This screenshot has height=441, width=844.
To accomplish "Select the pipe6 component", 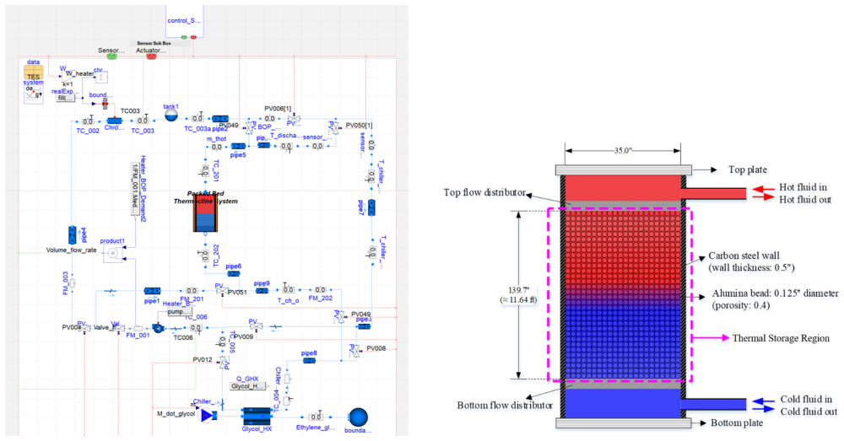I will 234,273.
